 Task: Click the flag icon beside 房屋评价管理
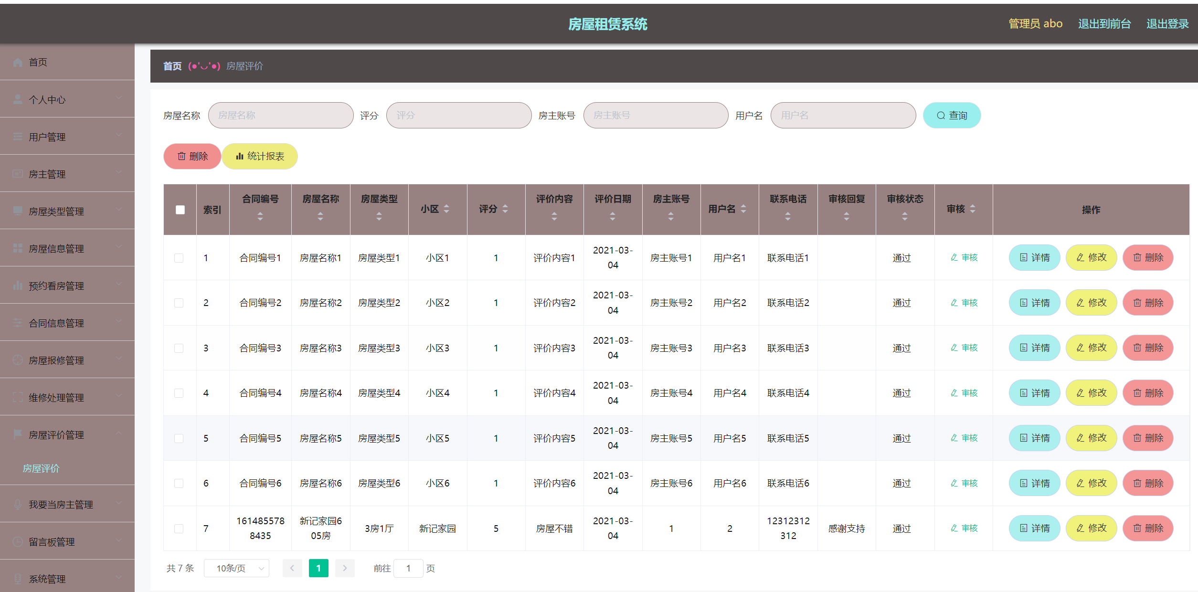[x=18, y=434]
